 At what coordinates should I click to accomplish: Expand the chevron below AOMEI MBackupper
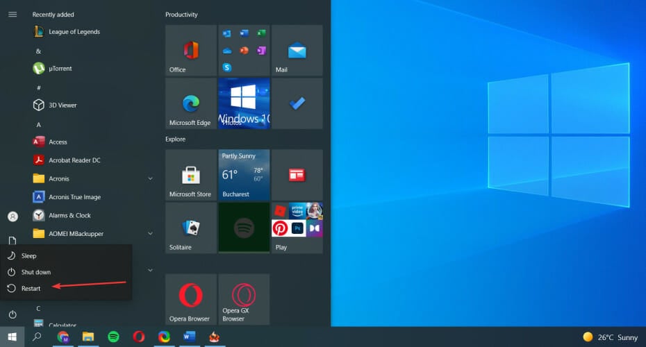pos(150,270)
